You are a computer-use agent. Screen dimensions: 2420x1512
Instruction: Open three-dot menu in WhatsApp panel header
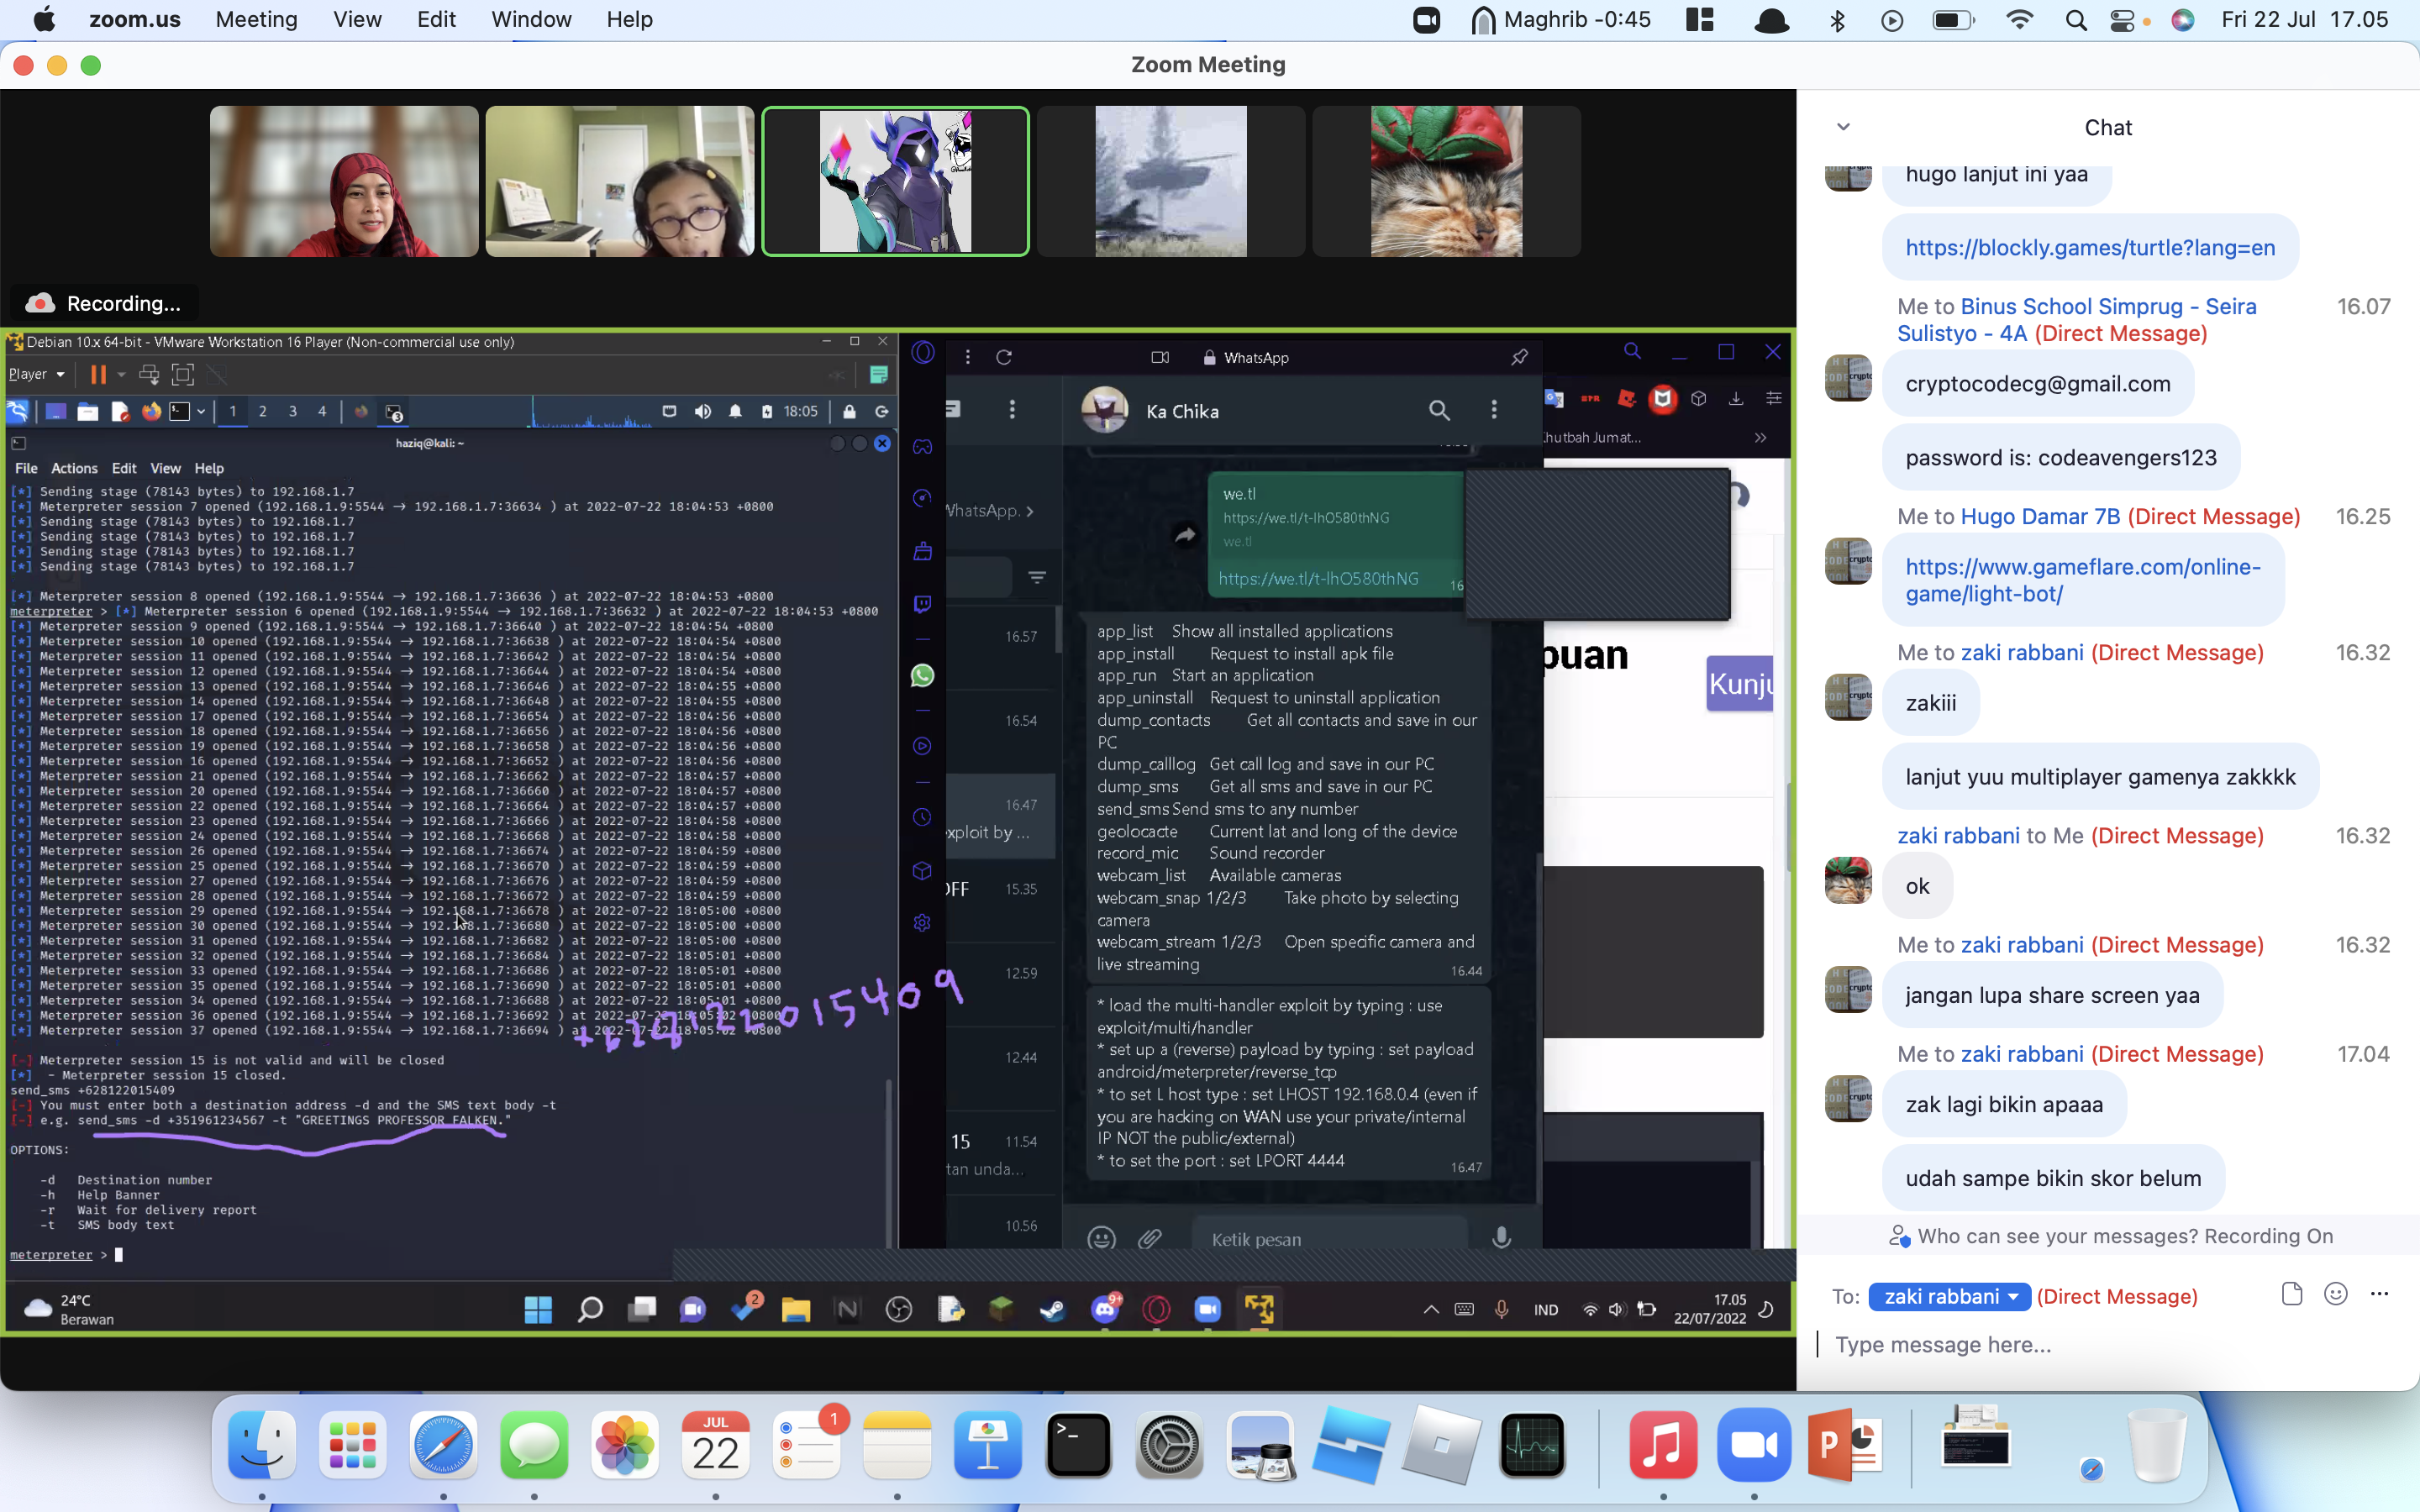click(x=967, y=357)
